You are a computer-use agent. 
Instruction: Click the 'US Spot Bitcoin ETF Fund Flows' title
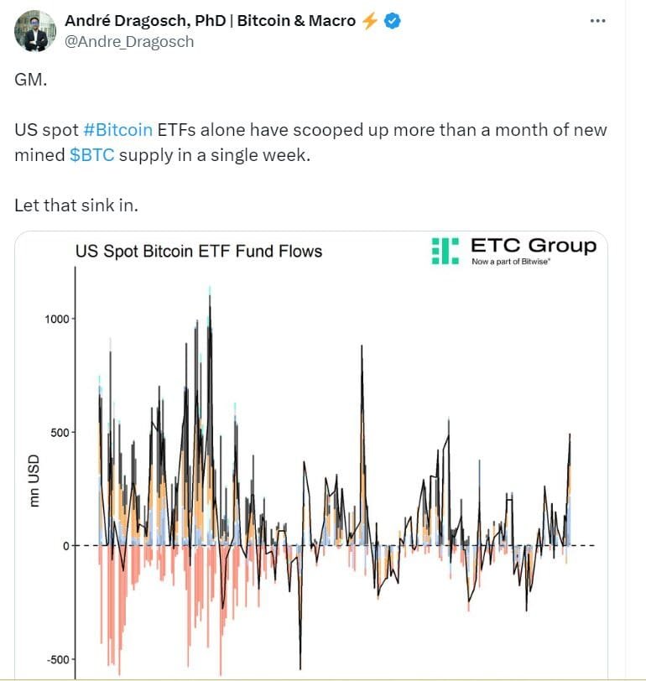point(201,251)
